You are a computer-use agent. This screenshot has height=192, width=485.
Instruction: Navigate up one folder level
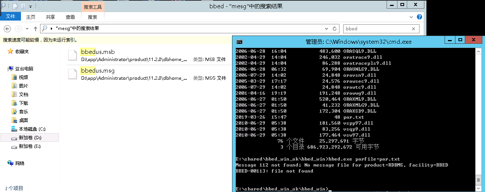(36, 29)
